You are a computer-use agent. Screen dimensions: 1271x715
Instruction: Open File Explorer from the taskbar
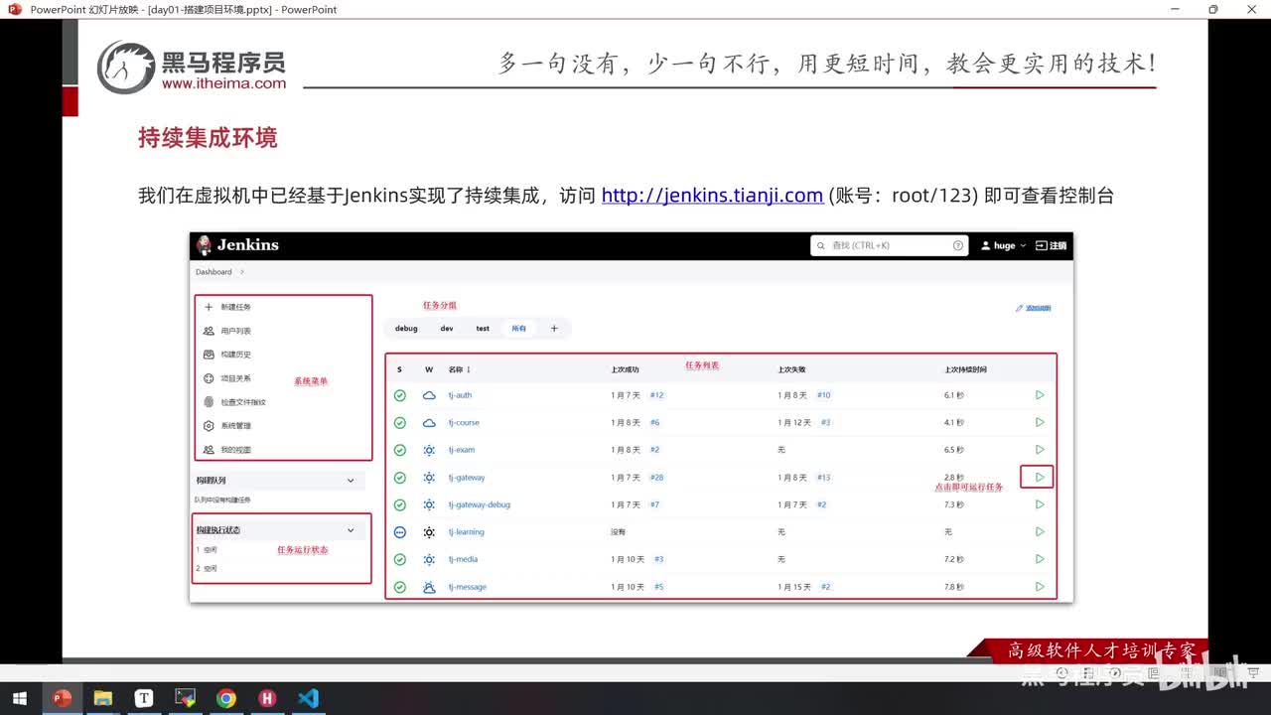tap(102, 698)
